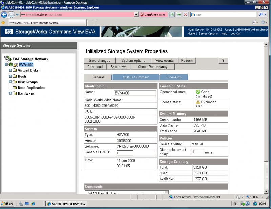Click the Disk Groups folder icon
This screenshot has width=271, height=209.
pos(15,82)
